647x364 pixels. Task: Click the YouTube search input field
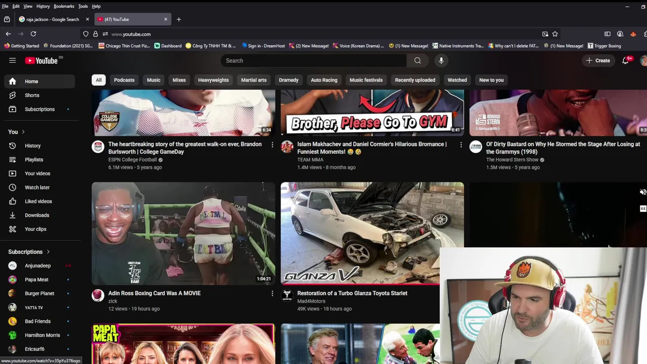pos(313,61)
